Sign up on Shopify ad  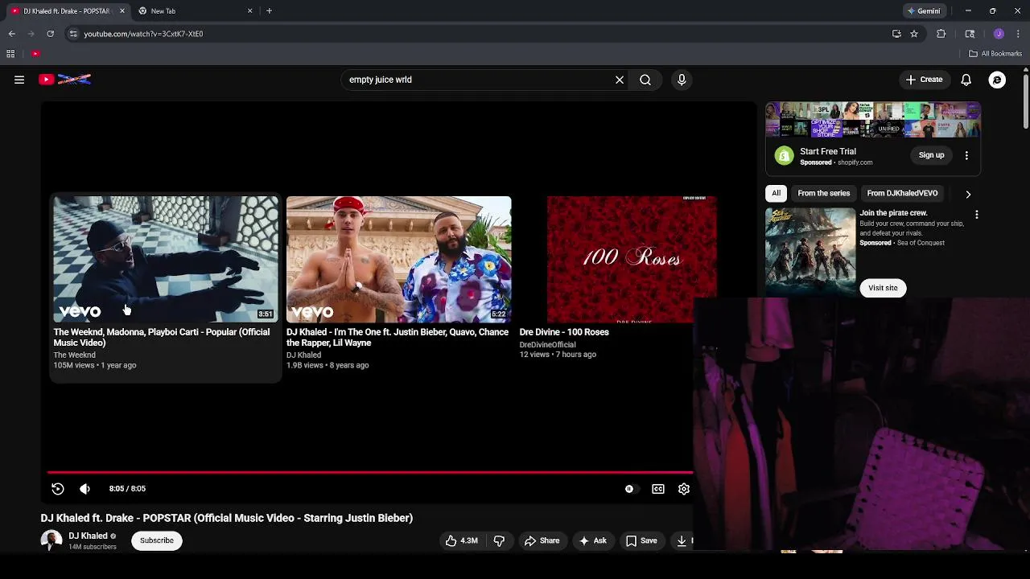click(931, 155)
